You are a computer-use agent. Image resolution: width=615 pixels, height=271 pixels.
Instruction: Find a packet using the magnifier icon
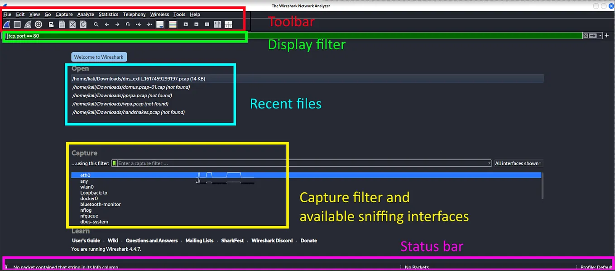(x=96, y=24)
